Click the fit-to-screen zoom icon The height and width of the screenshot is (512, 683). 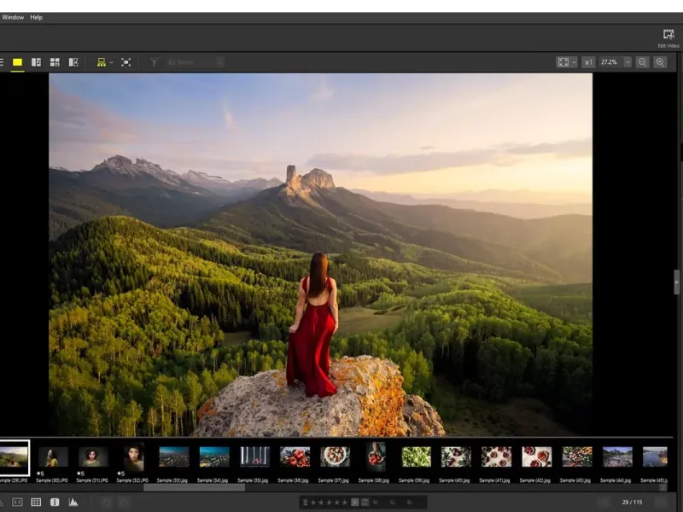[x=563, y=62]
